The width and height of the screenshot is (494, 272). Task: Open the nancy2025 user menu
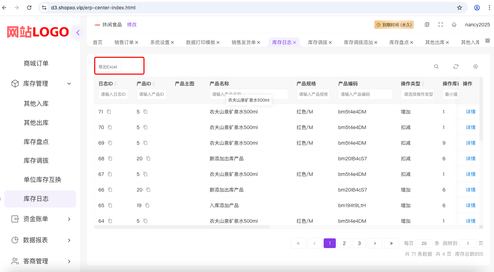pyautogui.click(x=478, y=25)
